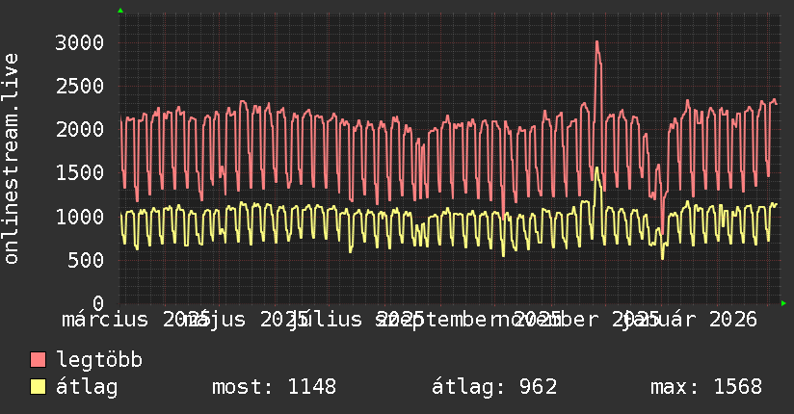Click the most: 1148 statistic

point(274,387)
